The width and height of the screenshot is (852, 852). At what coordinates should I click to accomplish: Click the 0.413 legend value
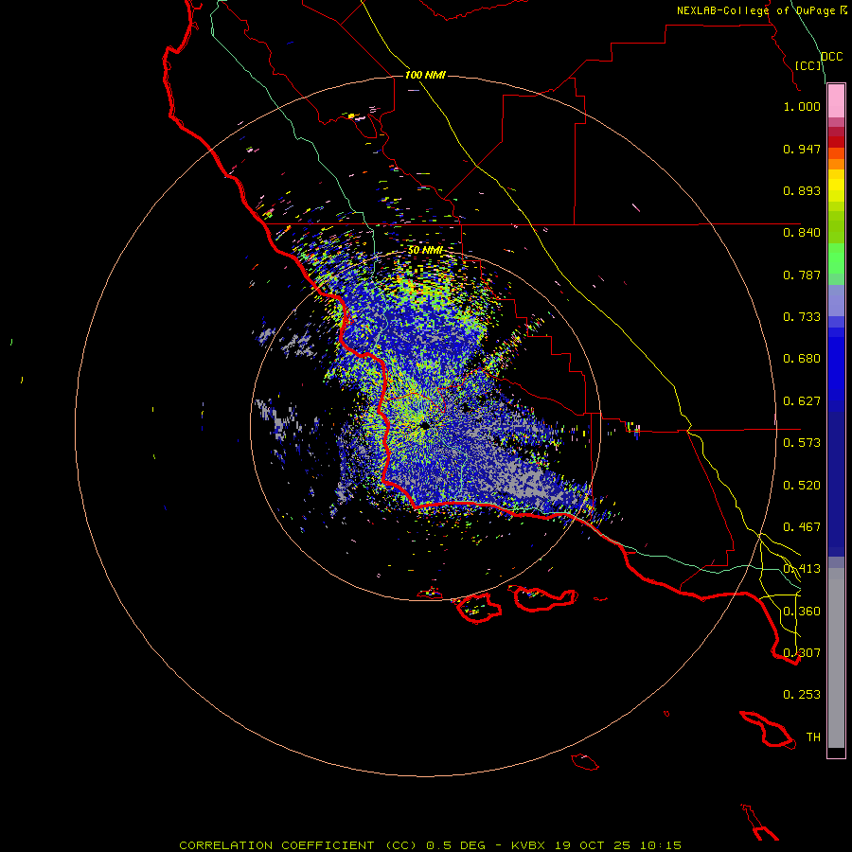802,569
